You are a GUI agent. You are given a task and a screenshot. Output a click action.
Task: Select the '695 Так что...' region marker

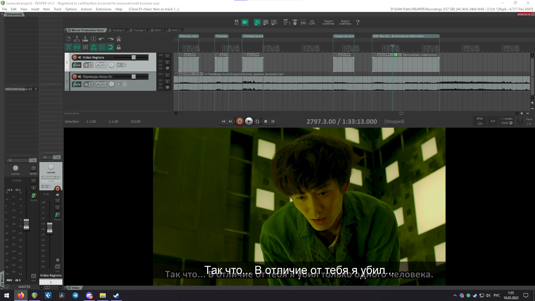coord(406,36)
